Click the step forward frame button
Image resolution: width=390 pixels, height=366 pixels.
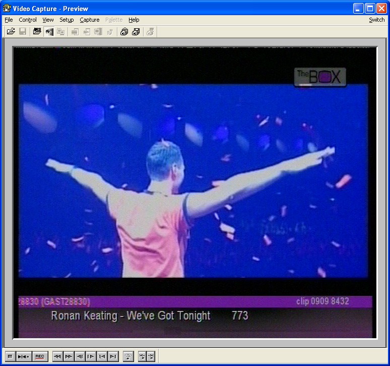click(x=91, y=356)
